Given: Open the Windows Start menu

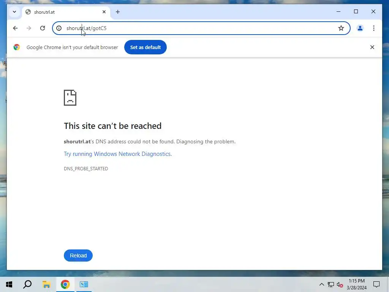Looking at the screenshot, I should (x=9, y=284).
